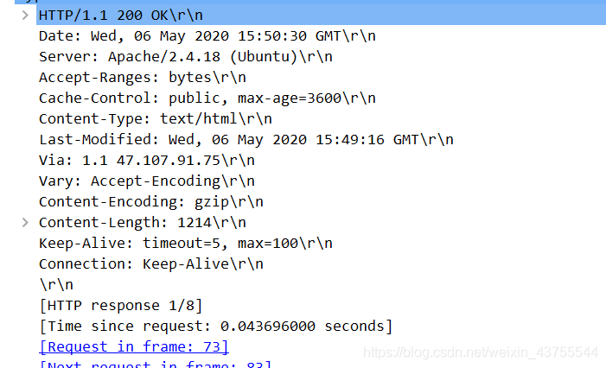The image size is (606, 368).
Task: Follow the Next request in frame link
Action: 156,365
